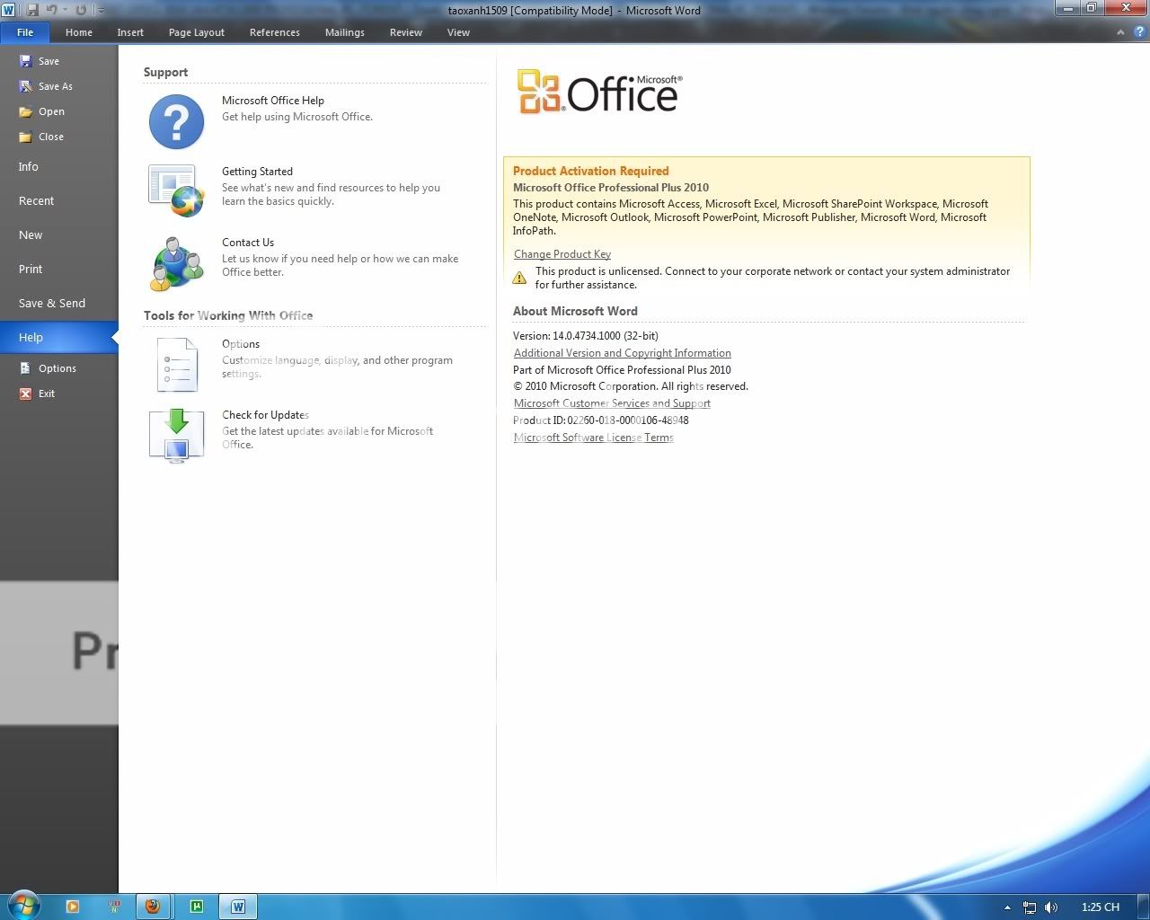1150x920 pixels.
Task: Click the Check for Updates download icon
Action: pyautogui.click(x=176, y=436)
